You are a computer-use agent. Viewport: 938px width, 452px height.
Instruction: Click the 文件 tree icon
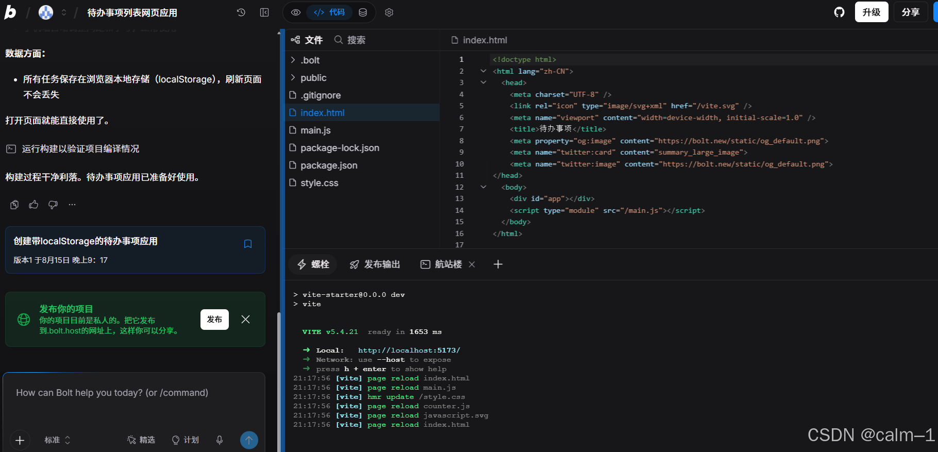[x=295, y=40]
